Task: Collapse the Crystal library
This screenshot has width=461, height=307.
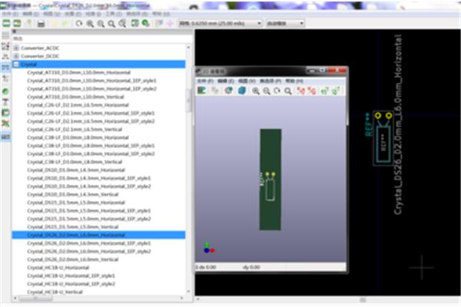Action: pos(16,64)
